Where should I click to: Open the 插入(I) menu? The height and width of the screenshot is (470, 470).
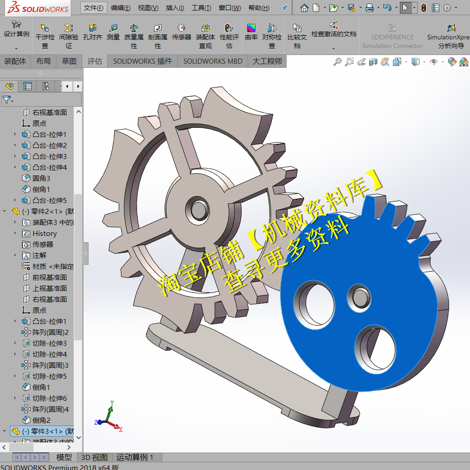pos(175,8)
